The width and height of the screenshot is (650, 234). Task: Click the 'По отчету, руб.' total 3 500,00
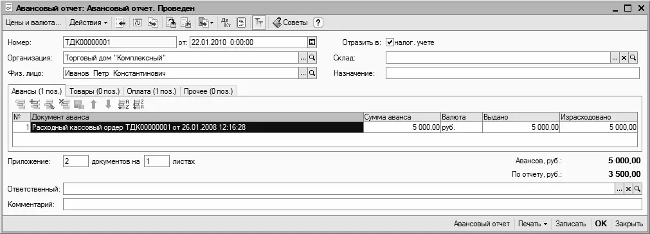624,174
